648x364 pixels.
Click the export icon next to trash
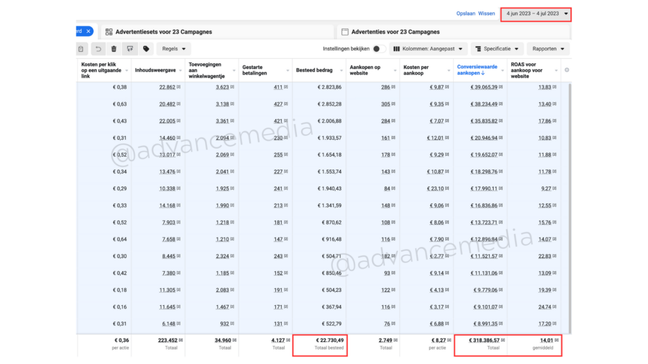(130, 49)
